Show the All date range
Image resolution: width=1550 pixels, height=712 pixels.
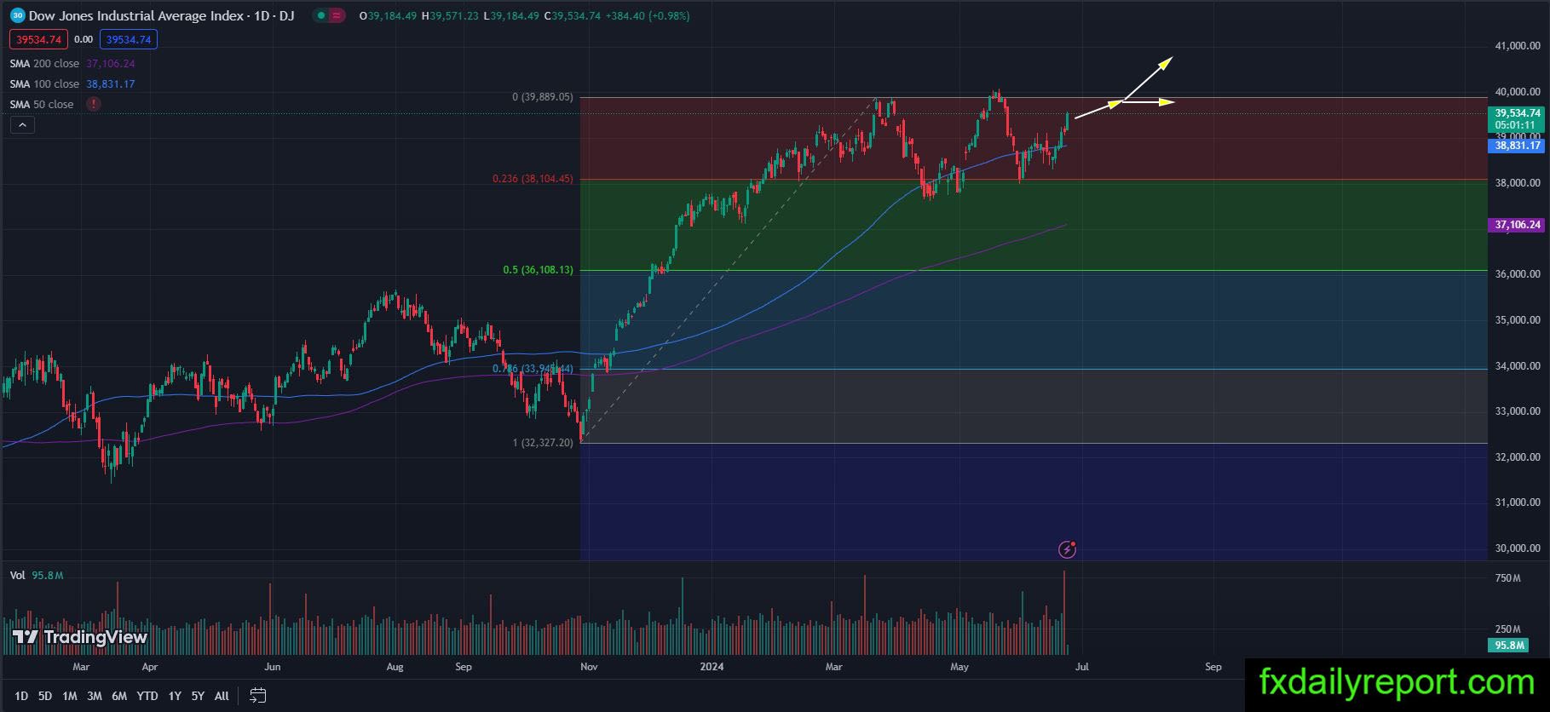tap(222, 696)
